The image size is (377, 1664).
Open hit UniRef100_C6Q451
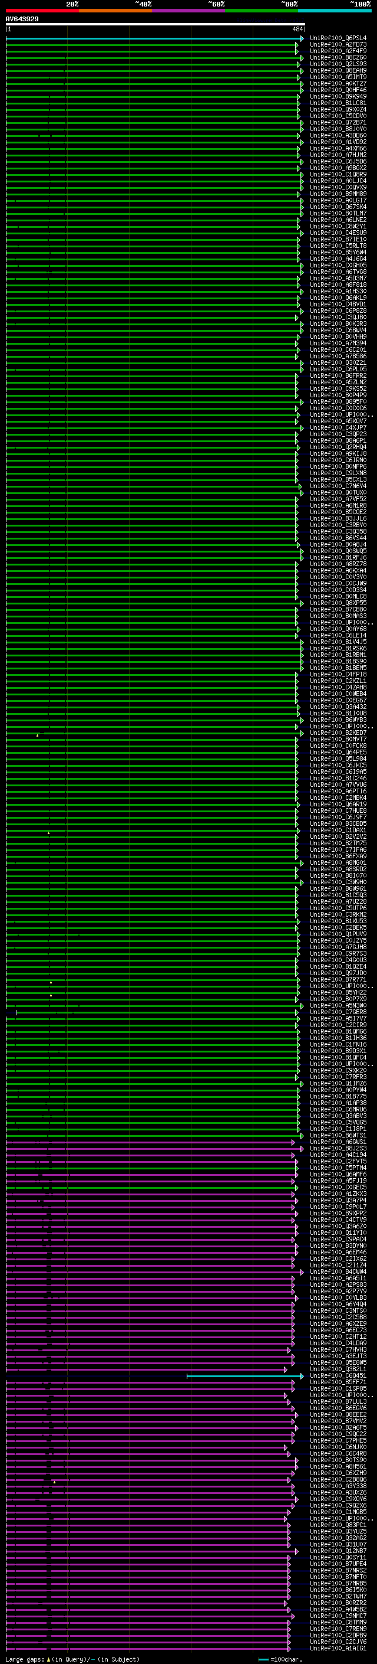[338, 1376]
